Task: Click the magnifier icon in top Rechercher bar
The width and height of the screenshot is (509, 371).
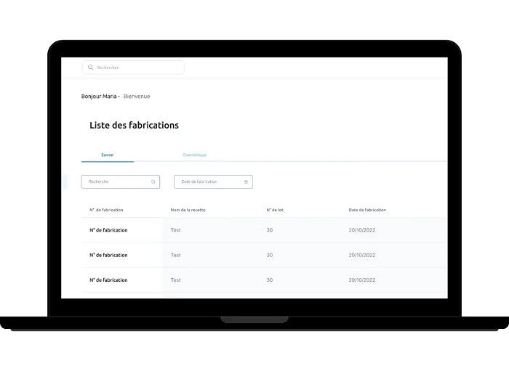Action: (91, 68)
